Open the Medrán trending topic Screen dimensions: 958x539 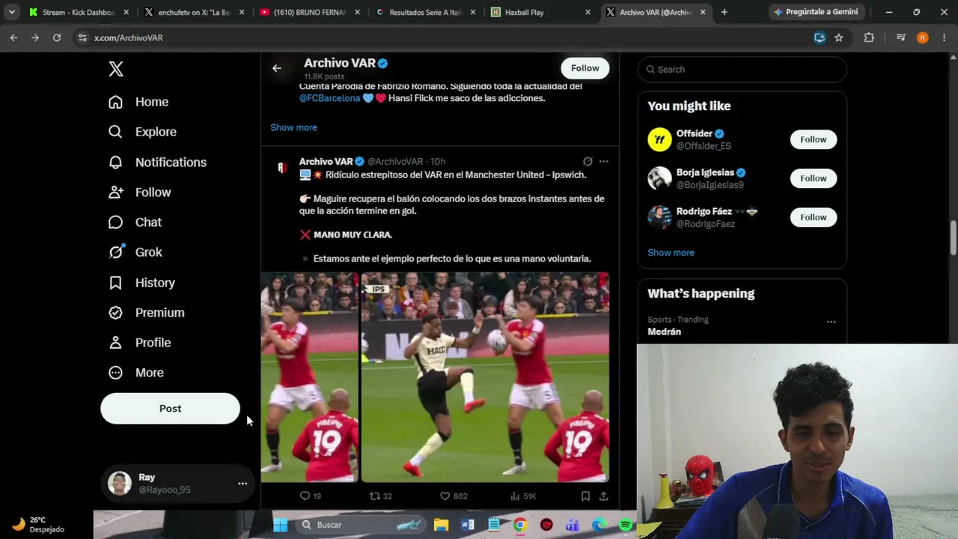click(x=664, y=332)
